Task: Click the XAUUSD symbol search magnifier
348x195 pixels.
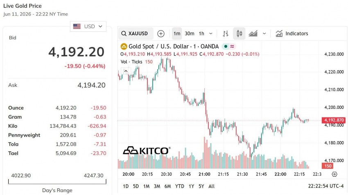Action: pyautogui.click(x=124, y=33)
